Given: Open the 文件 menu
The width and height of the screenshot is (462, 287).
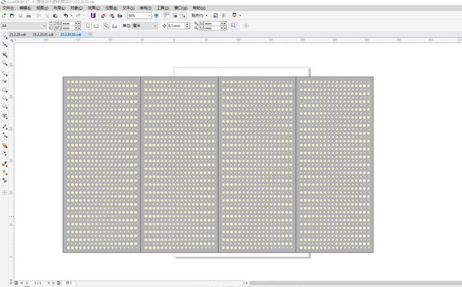Looking at the screenshot, I should click(x=8, y=8).
